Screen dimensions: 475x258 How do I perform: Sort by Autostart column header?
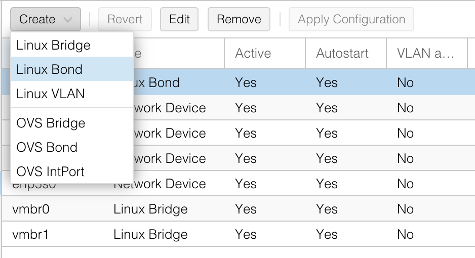(346, 53)
